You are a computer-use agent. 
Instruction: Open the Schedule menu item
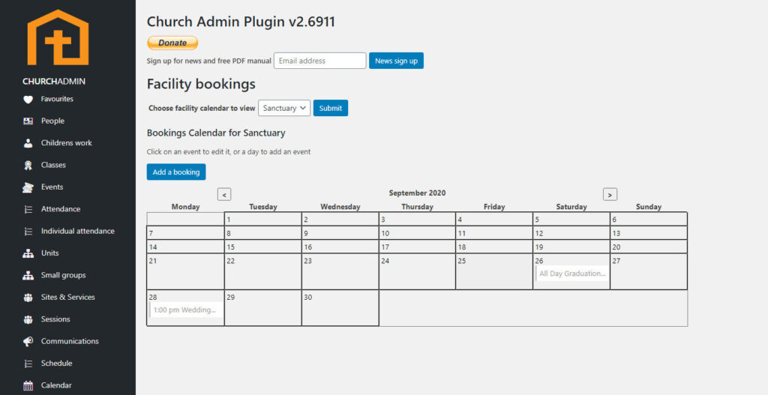point(56,363)
